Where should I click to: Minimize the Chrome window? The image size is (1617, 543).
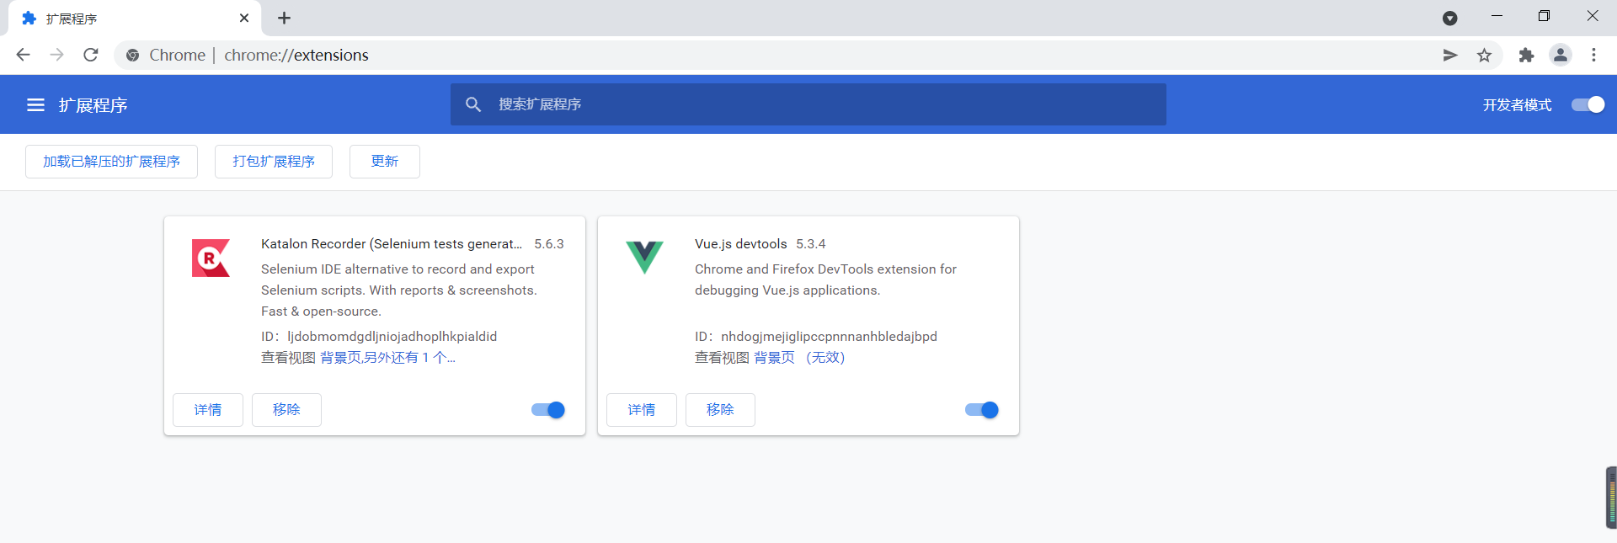click(x=1497, y=16)
